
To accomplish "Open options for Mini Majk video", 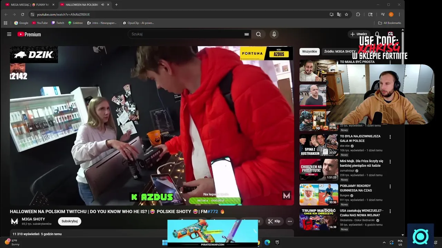I will 390,162.
